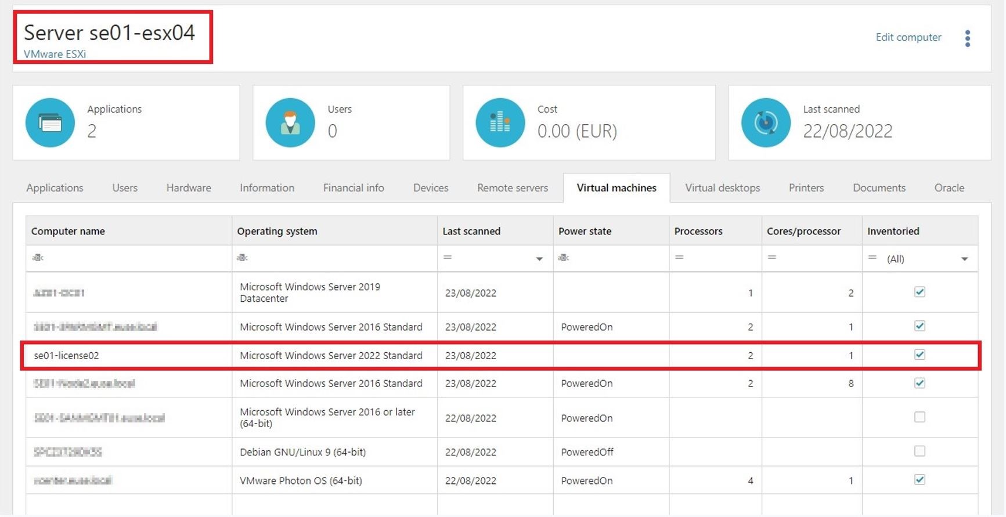This screenshot has height=517, width=1006.
Task: Open the Printers tab
Action: point(806,188)
